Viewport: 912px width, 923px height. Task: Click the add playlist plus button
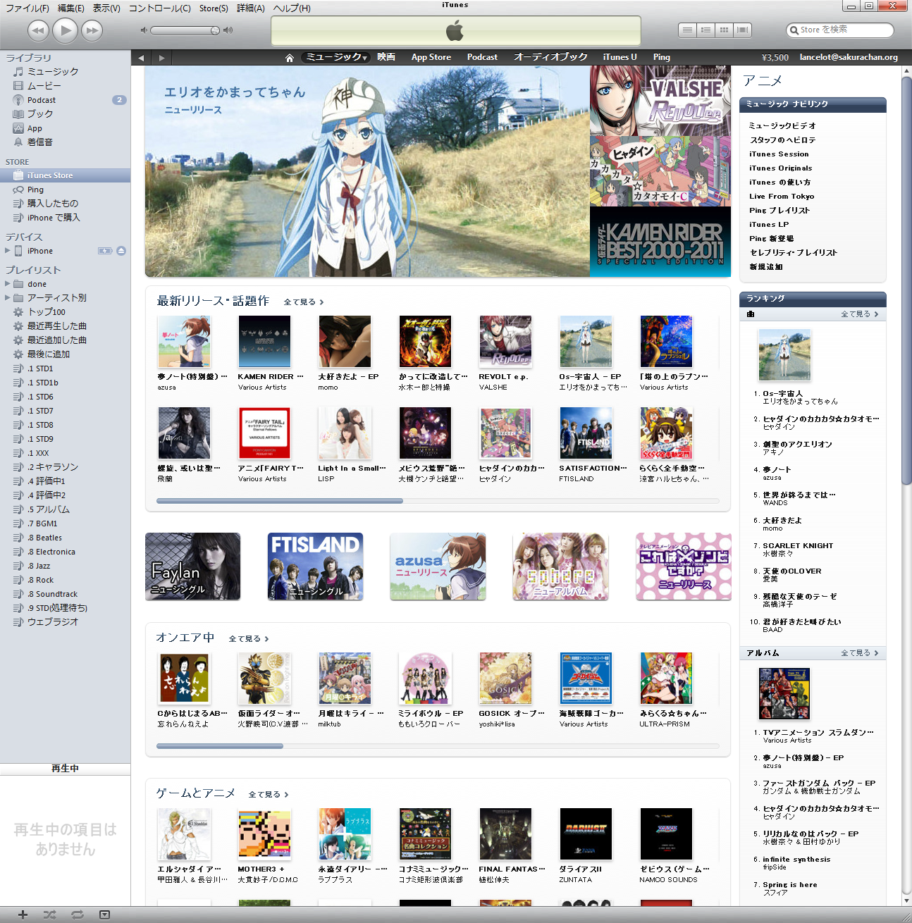pos(23,915)
